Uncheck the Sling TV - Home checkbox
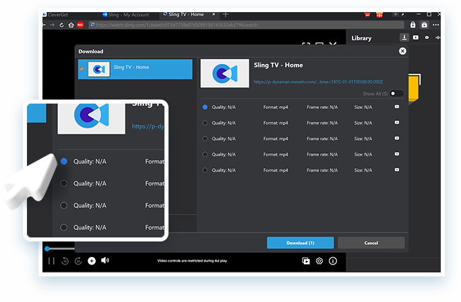Viewport: 461px width, 302px height. pos(82,69)
